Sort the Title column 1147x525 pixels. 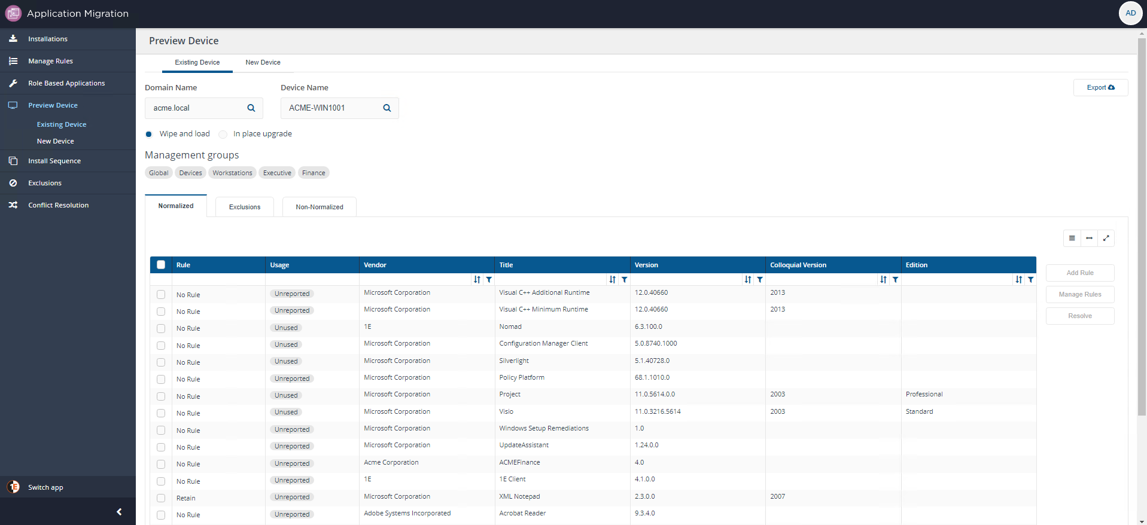612,279
